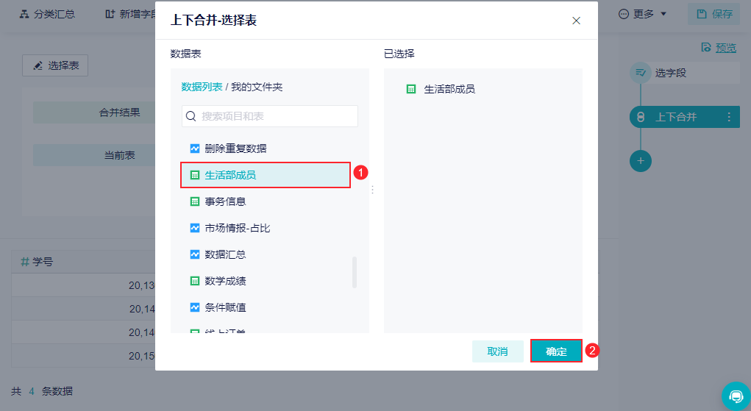Image resolution: width=751 pixels, height=411 pixels.
Task: Click the 取消 cancel button
Action: (498, 351)
